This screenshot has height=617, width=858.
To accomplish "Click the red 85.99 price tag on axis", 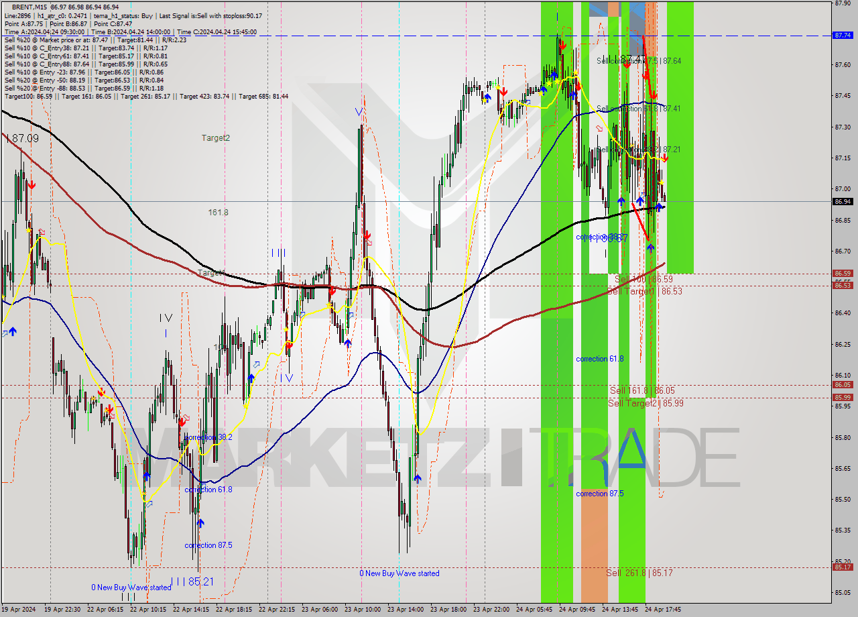I will tap(842, 397).
